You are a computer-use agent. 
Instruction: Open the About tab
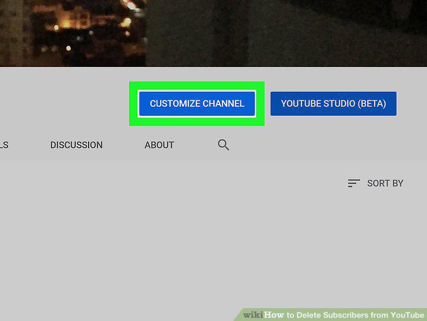[x=160, y=145]
